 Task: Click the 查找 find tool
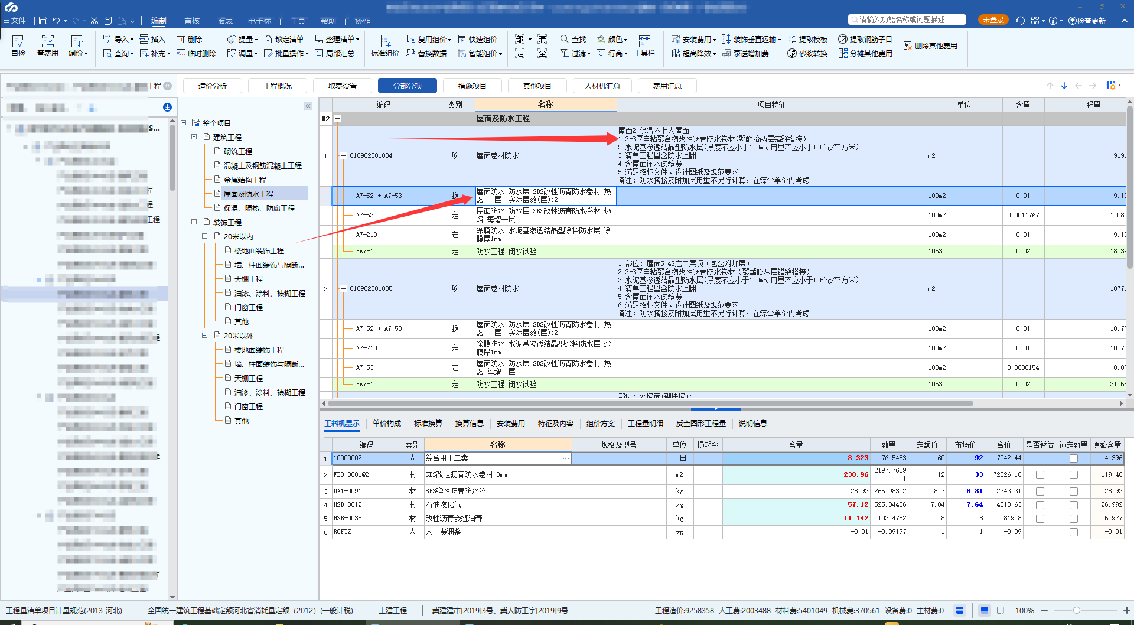point(573,39)
